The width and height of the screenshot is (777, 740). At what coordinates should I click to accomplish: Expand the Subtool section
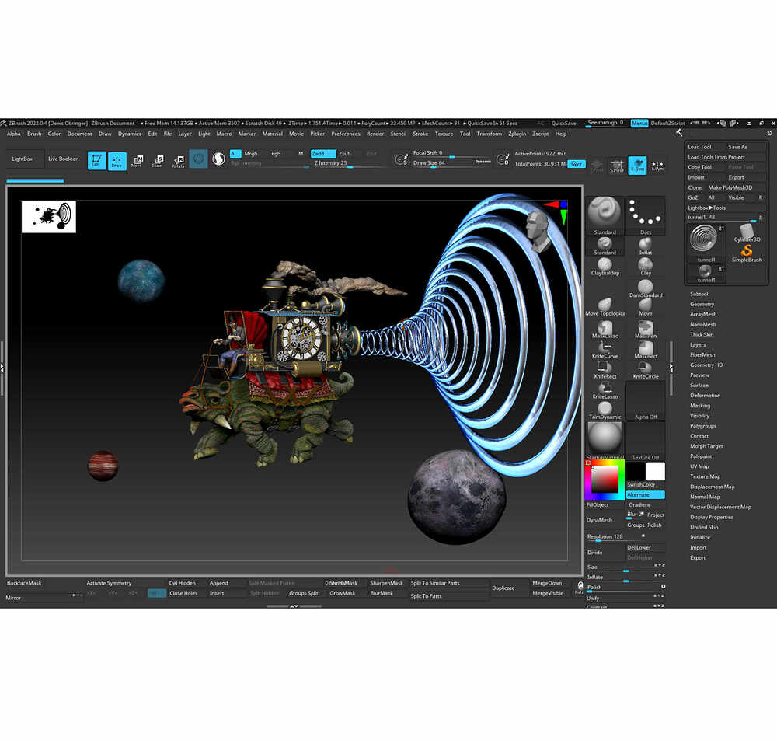(x=699, y=294)
